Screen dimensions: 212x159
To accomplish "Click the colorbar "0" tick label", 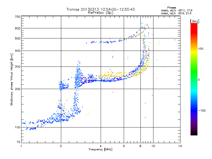I will [x=198, y=80].
